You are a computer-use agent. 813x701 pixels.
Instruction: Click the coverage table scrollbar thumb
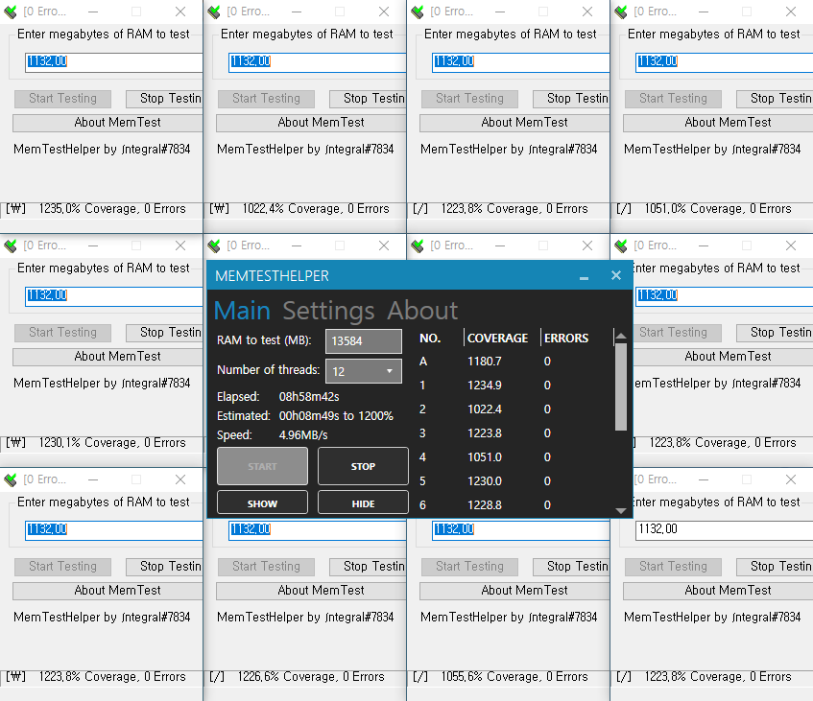point(621,386)
